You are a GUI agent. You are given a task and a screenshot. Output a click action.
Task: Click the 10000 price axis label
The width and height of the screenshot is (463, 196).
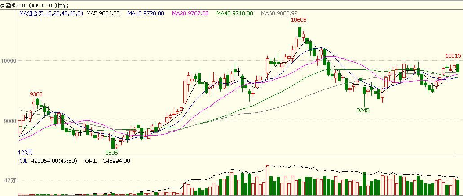click(8, 60)
